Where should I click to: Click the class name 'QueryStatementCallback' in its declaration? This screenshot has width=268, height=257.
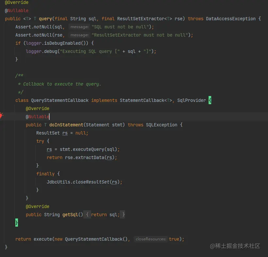60,100
